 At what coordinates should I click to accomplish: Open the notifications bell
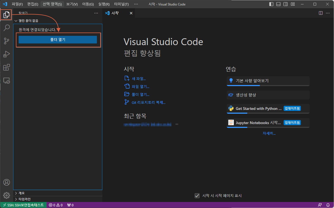pyautogui.click(x=328, y=205)
